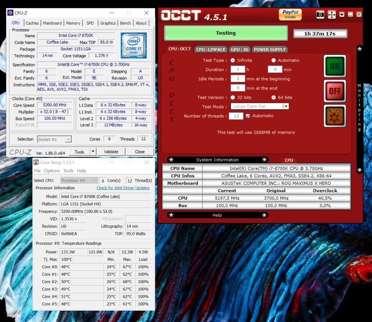Click the star icon above Monitoring sidebar
Screen dimensions: 372x322
pos(359,49)
